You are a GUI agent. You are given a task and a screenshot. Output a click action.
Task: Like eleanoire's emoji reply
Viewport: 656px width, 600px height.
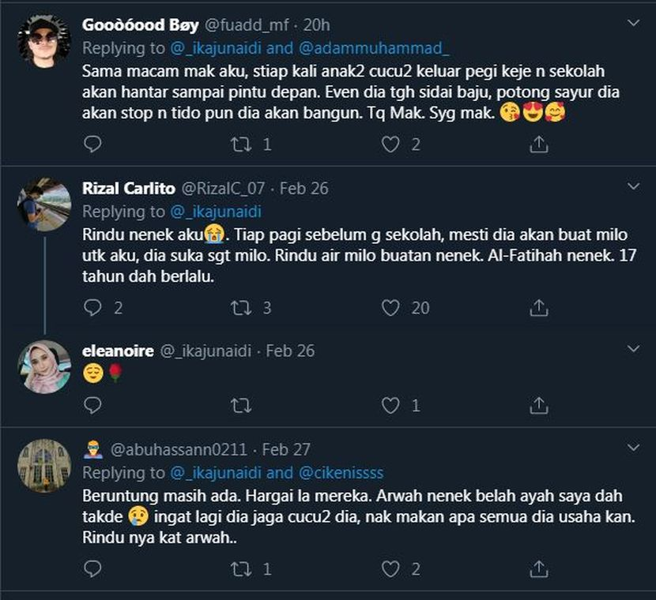(x=390, y=406)
